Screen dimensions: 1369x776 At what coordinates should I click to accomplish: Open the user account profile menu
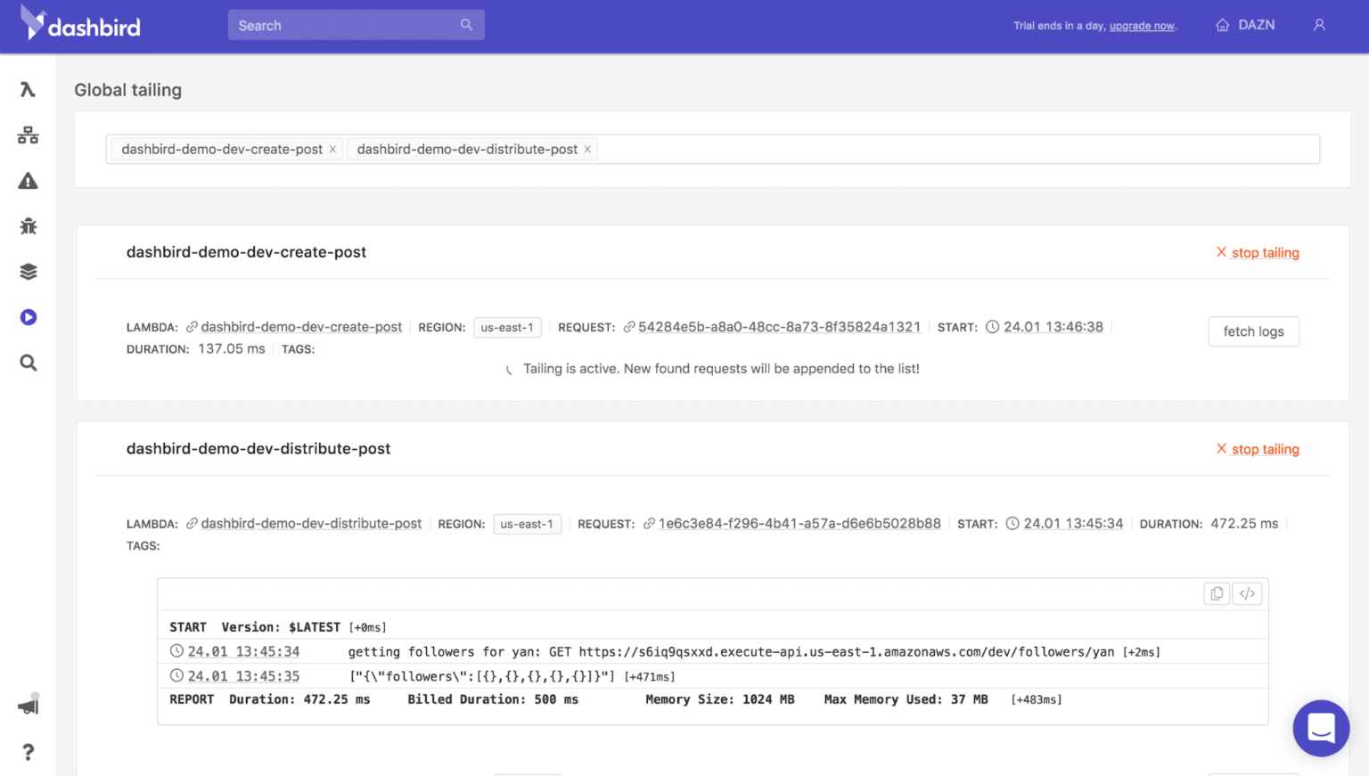[x=1319, y=24]
